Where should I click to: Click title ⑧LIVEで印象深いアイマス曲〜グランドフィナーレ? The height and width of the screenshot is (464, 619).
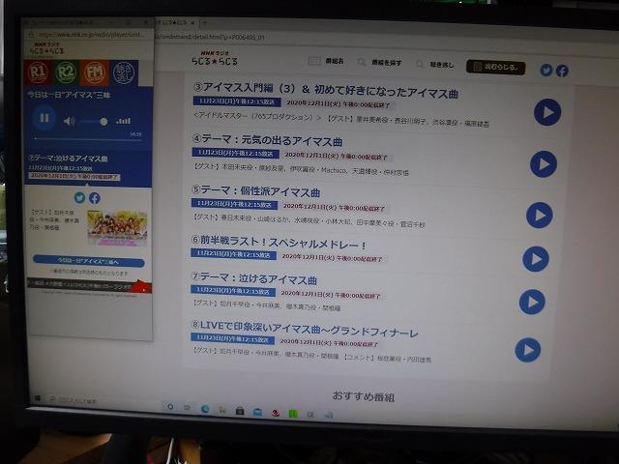point(305,329)
